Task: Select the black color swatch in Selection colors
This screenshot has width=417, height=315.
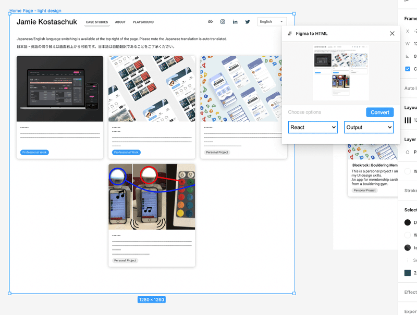Action: (408, 222)
